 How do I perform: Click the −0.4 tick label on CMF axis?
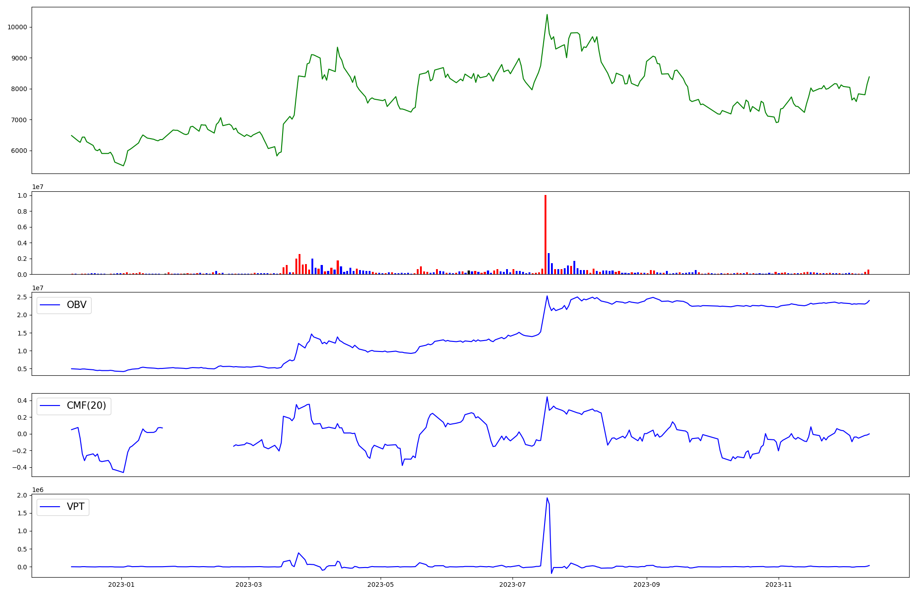pos(21,467)
